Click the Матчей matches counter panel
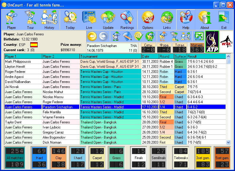The width and height of the screenshot is (235, 171). tap(197, 48)
